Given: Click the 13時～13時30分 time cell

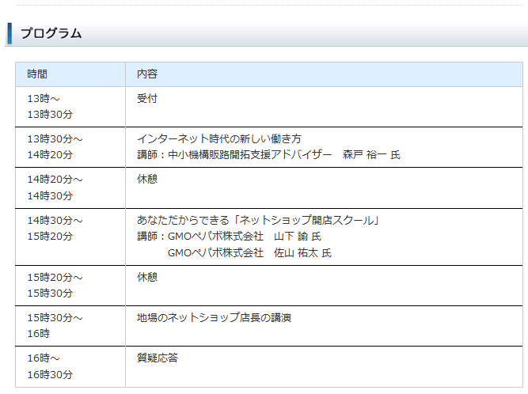Looking at the screenshot, I should click(70, 107).
